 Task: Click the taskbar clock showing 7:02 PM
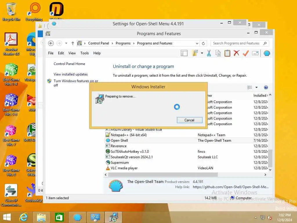[x=284, y=217]
